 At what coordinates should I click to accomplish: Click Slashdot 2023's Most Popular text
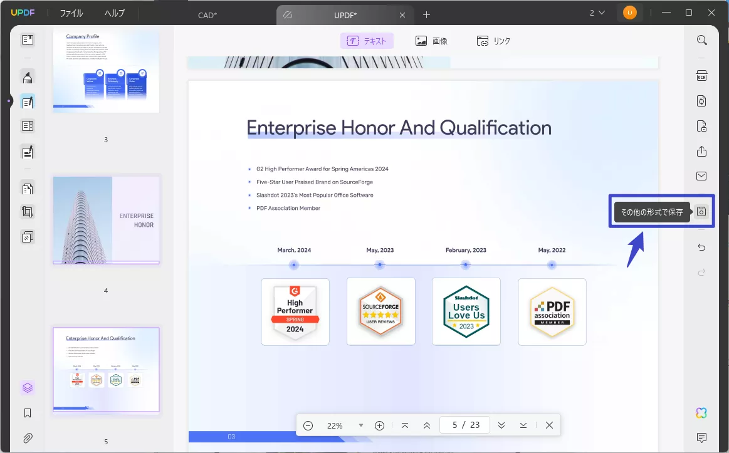pos(315,195)
